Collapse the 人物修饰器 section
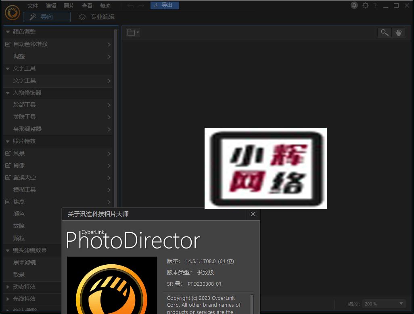 [8, 93]
